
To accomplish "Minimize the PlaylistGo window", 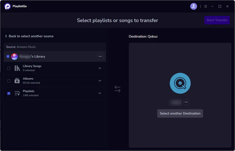I will click(x=212, y=6).
